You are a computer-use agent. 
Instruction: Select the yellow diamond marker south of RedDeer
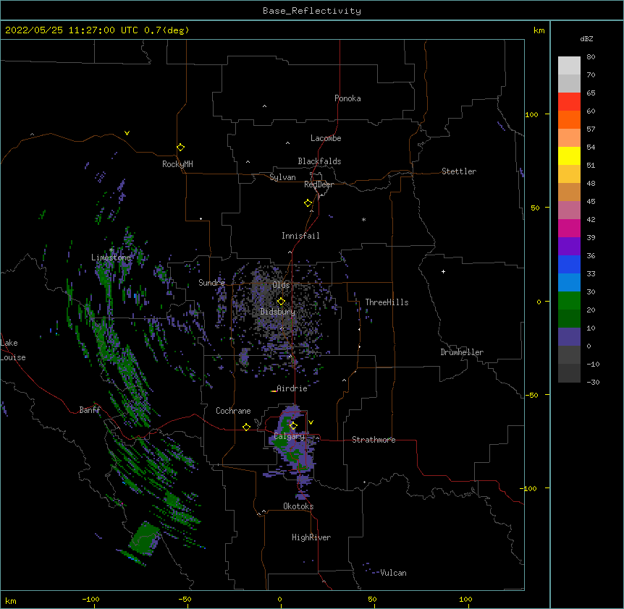coord(308,203)
